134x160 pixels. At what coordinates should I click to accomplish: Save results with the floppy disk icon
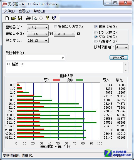pyautogui.click(x=20, y=18)
